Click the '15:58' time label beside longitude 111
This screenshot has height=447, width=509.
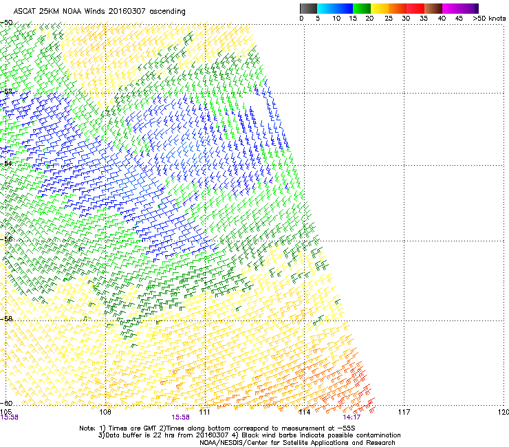point(180,417)
